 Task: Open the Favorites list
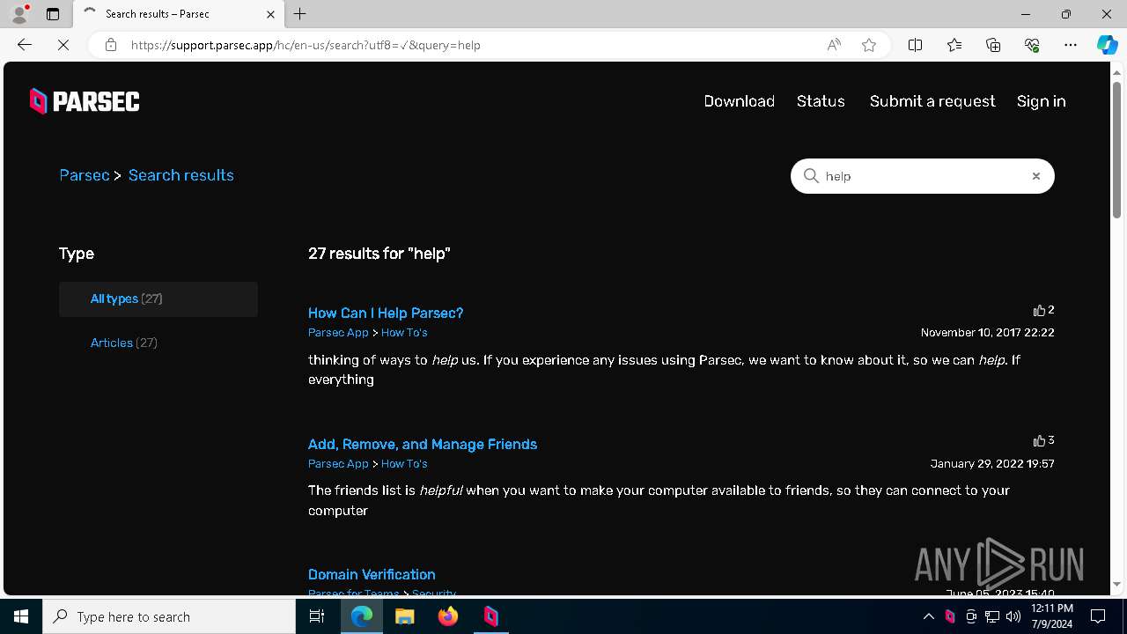[954, 45]
